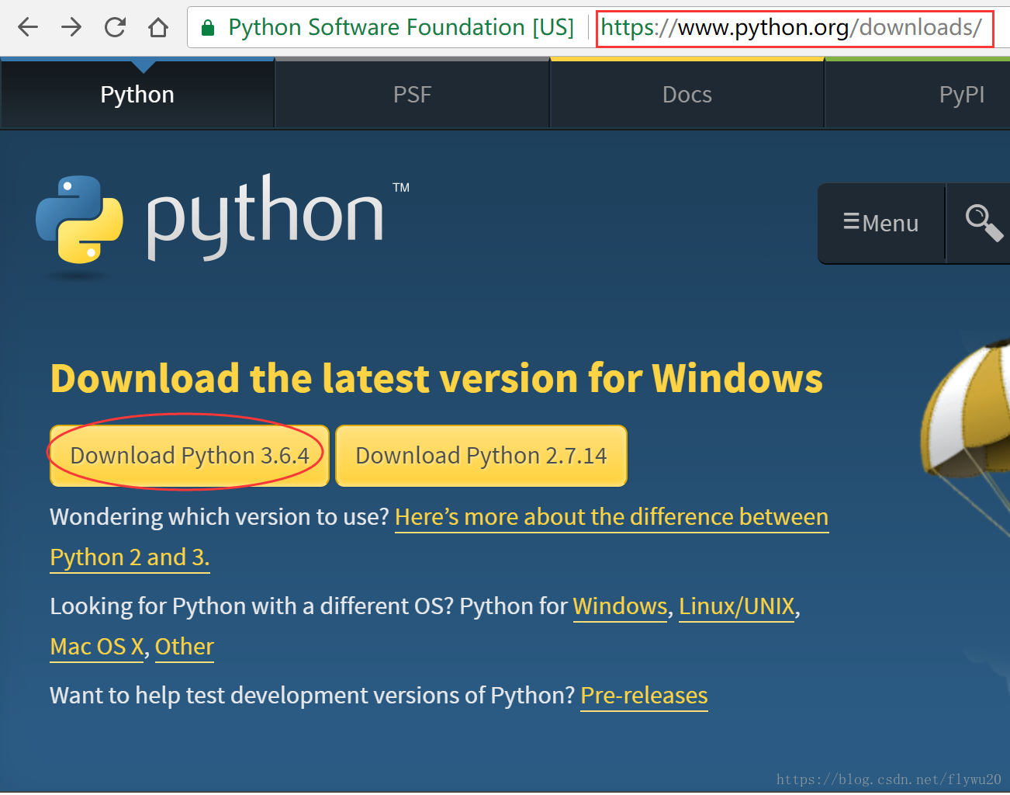
Task: Select the Python top navigation tab
Action: (x=137, y=95)
